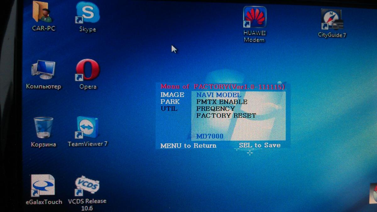Launch the eGalaxTouch shortcut
Screen dimensions: 377x212
[x=43, y=186]
